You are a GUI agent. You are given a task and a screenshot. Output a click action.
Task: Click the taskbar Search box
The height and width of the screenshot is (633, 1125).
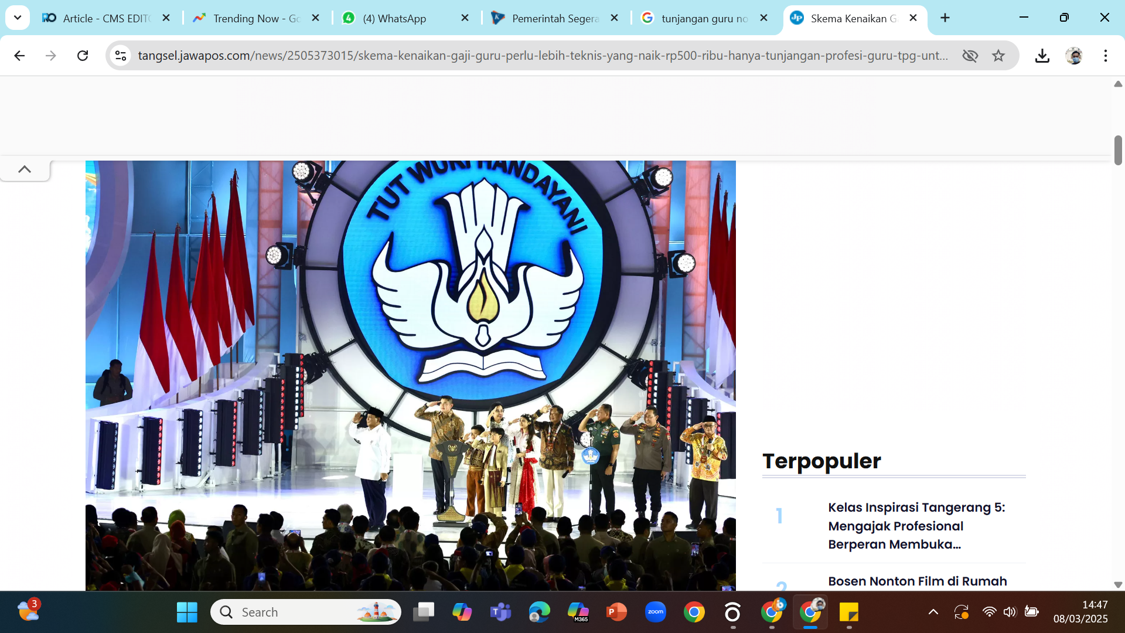tap(306, 612)
